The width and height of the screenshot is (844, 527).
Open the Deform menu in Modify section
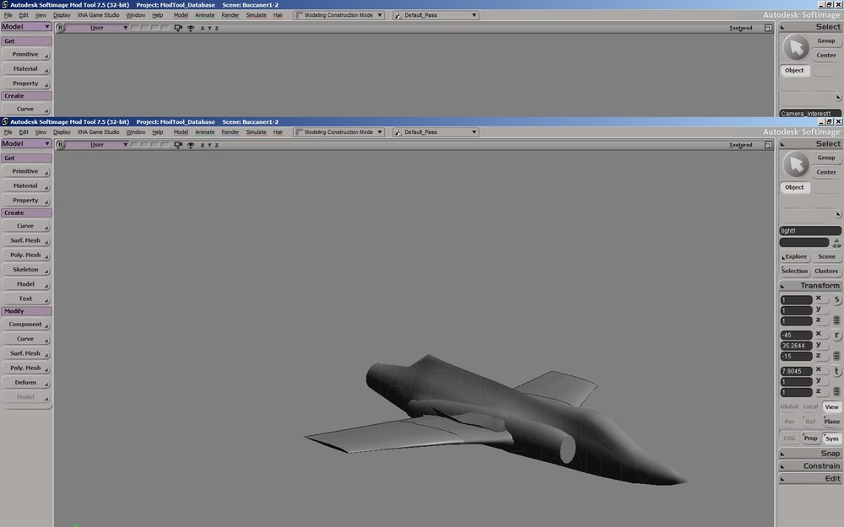click(26, 383)
